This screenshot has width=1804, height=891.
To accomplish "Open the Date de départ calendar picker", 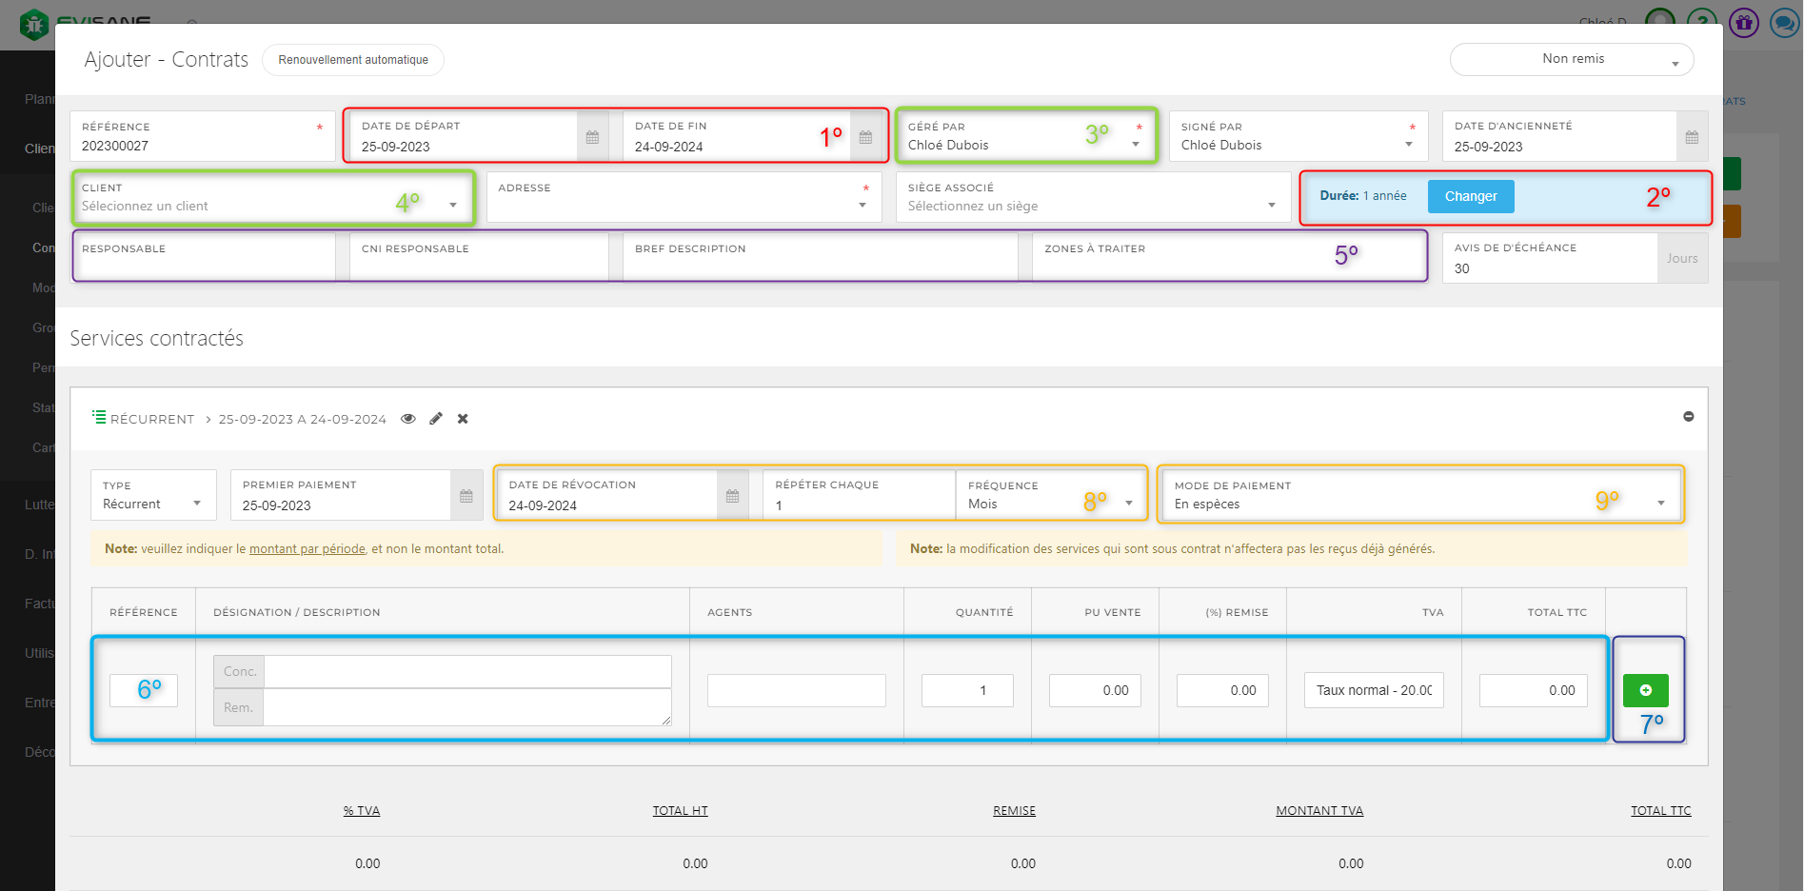I will point(592,137).
